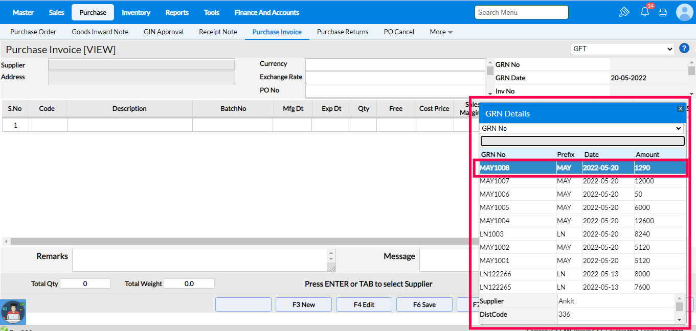The height and width of the screenshot is (331, 696).
Task: Switch to the GIN Approval tab
Action: (164, 32)
